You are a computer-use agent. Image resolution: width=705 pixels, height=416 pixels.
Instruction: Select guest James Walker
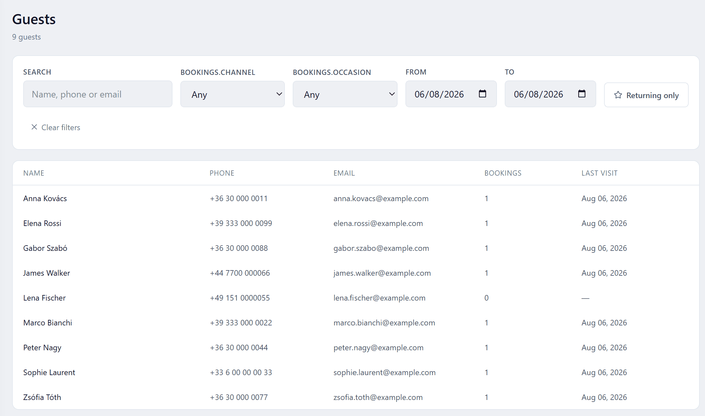click(46, 273)
